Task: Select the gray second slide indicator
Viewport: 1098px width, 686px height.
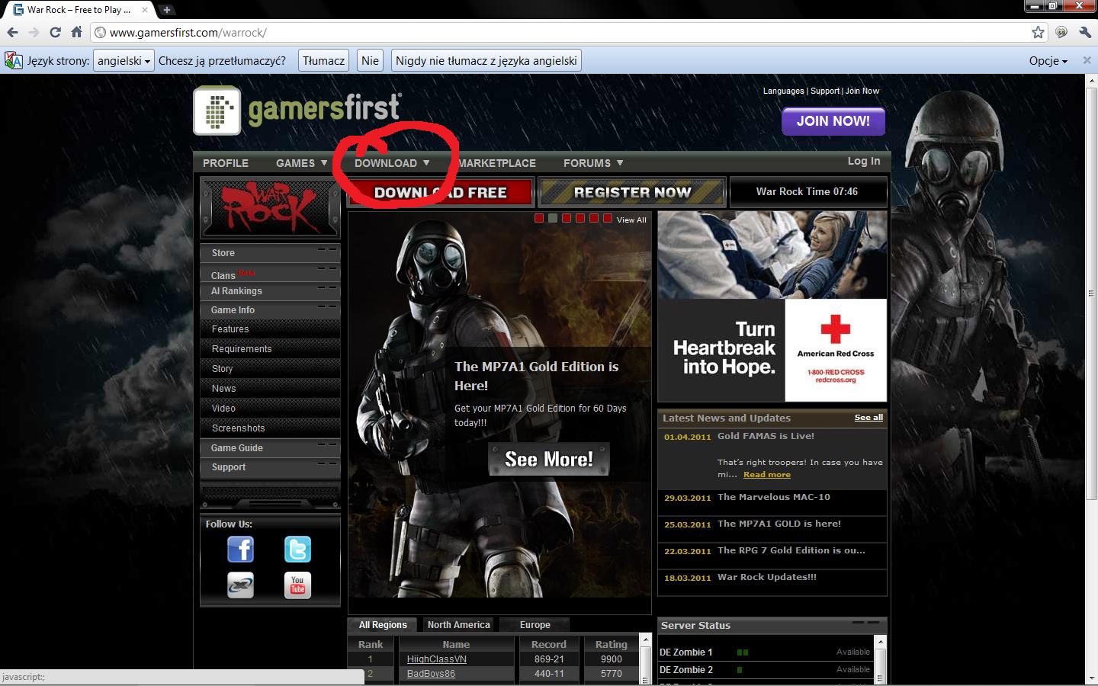Action: point(553,218)
